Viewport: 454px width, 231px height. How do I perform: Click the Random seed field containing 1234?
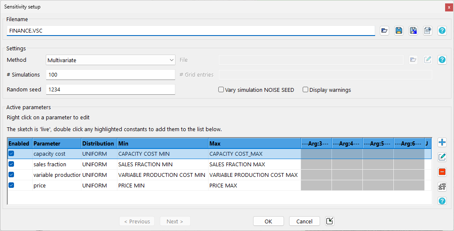[x=110, y=90]
